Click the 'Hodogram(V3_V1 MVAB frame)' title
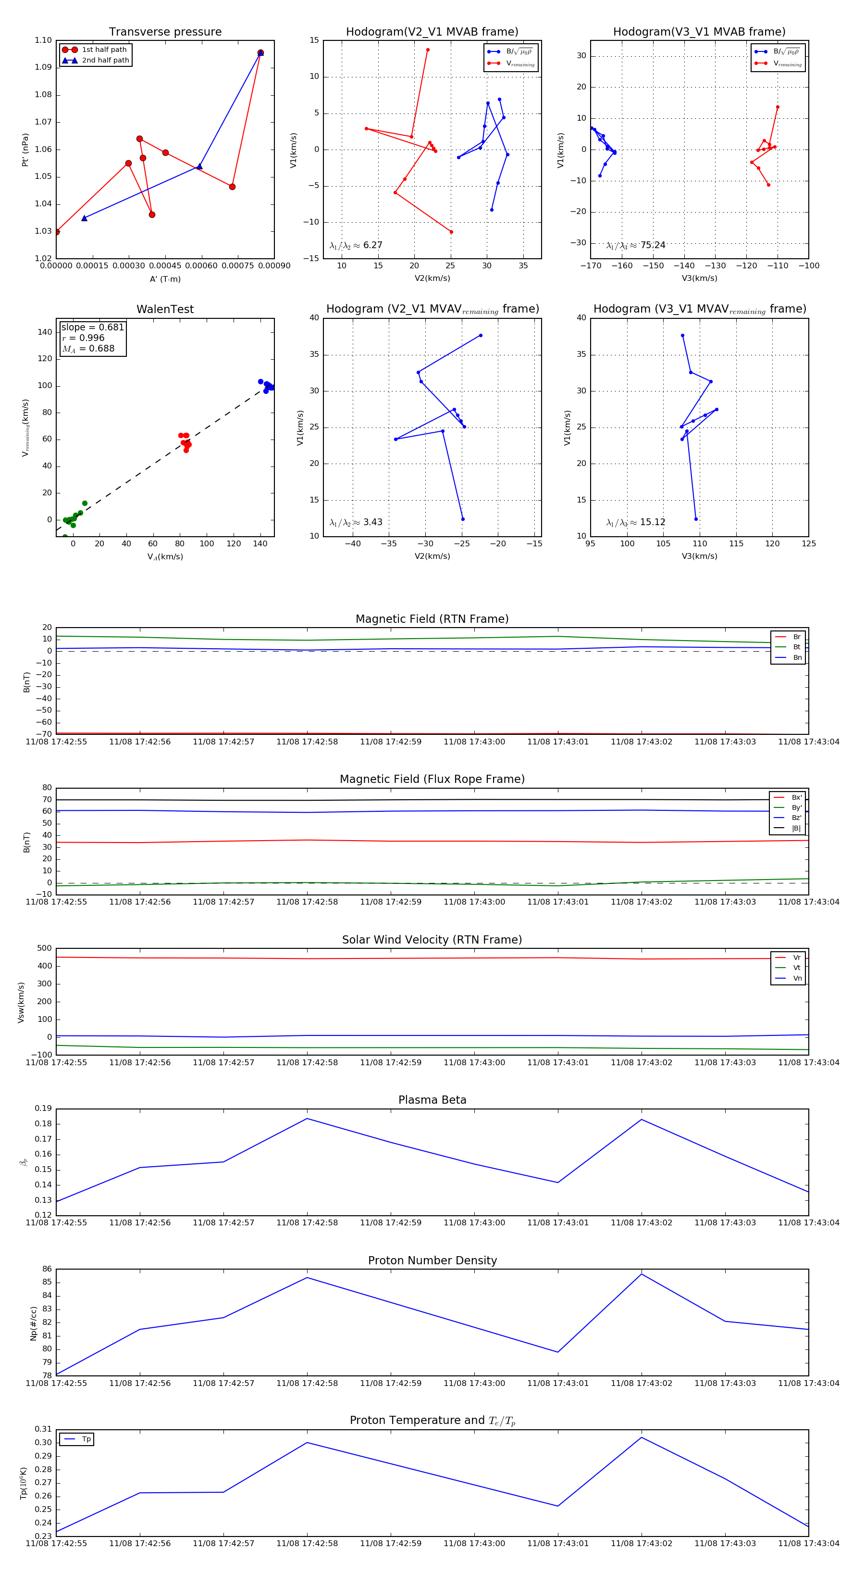The width and height of the screenshot is (865, 1587). pyautogui.click(x=699, y=32)
